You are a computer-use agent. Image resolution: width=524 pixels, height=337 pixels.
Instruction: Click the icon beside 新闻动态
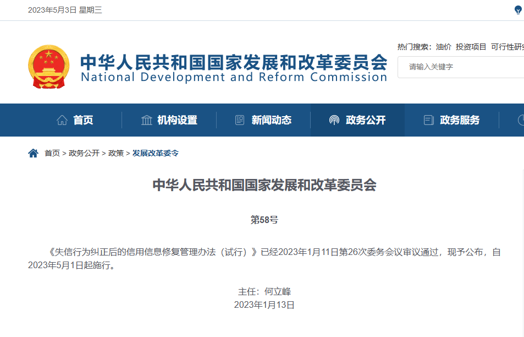pyautogui.click(x=239, y=119)
